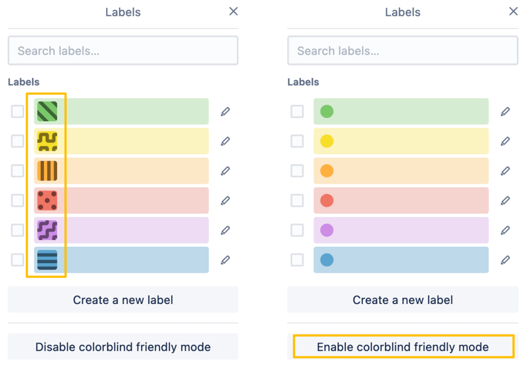Check the checkbox next to the green label
Viewport: 524px width, 365px height.
(x=17, y=111)
